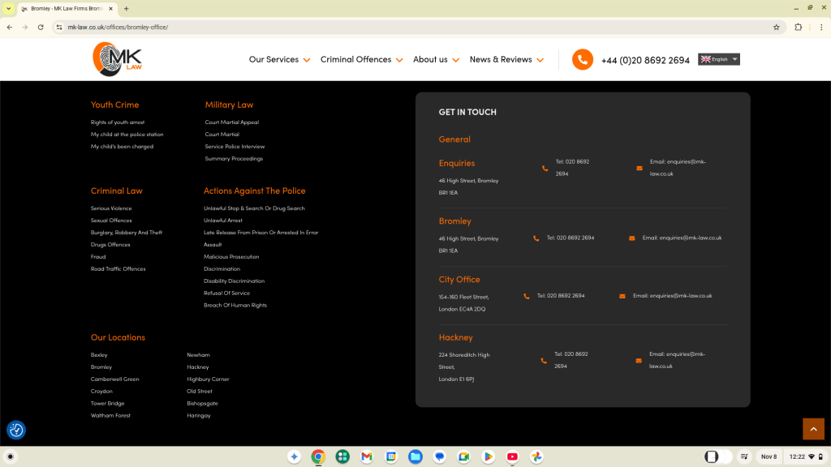
Task: Open the English language selector
Action: pyautogui.click(x=719, y=59)
